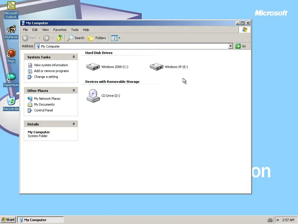
Task: Select the Pego desktop shortcut
Action: (11, 56)
